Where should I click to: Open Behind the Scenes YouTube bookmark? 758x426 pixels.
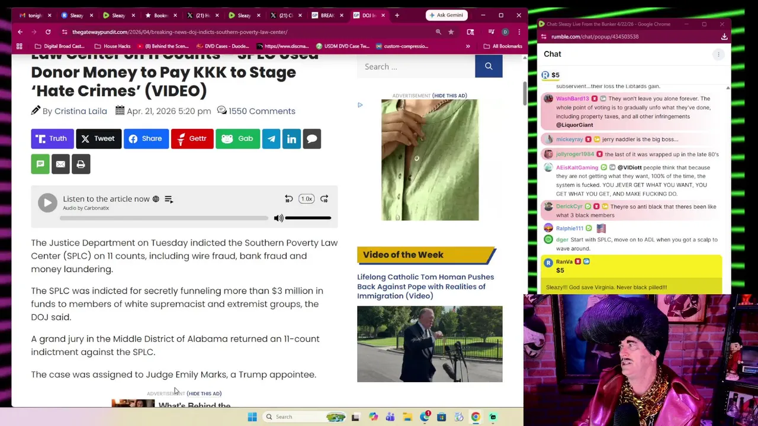pos(163,46)
